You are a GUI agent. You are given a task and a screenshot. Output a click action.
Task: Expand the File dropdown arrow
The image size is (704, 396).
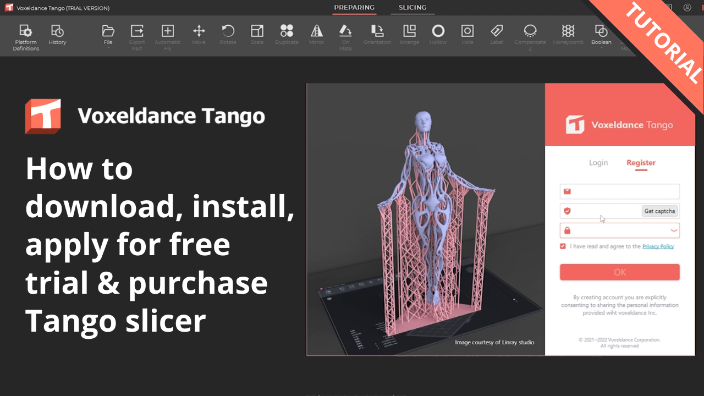coord(108,48)
